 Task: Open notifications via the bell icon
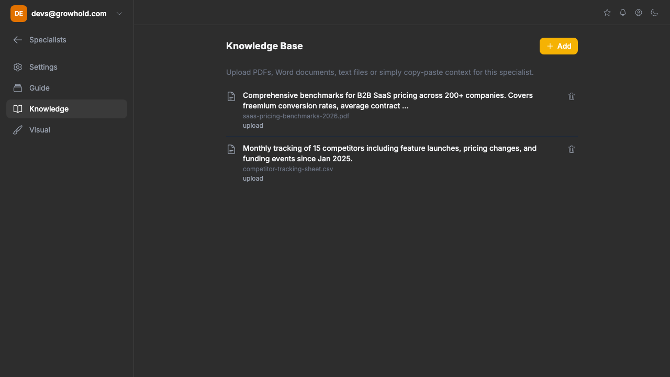(x=622, y=13)
